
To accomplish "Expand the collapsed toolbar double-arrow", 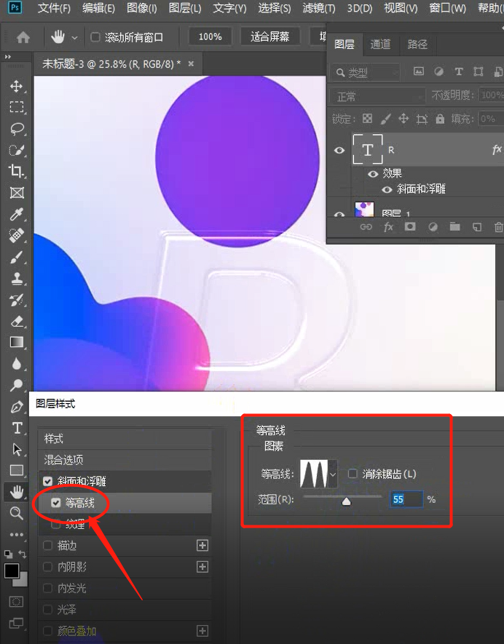I will (7, 57).
